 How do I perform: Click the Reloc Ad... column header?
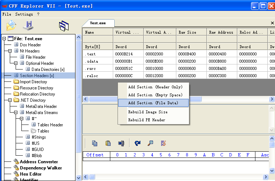[x=253, y=32]
